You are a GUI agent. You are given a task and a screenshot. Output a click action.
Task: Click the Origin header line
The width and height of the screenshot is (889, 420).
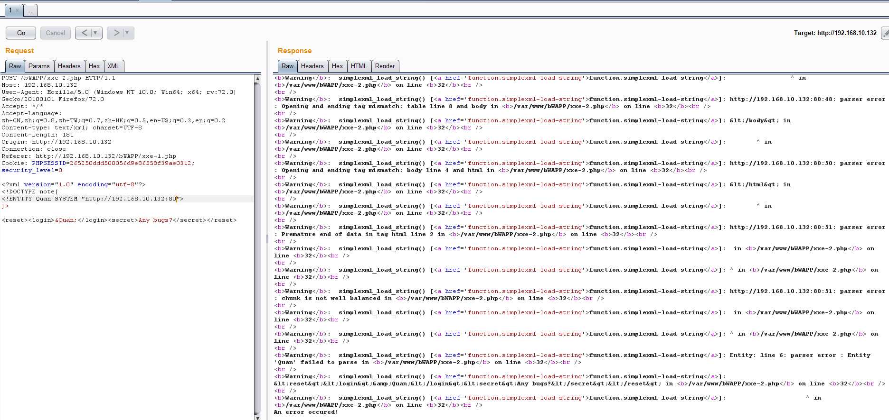[x=57, y=142]
